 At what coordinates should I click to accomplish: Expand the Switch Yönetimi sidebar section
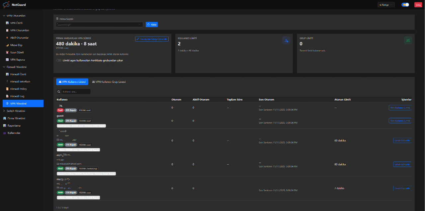click(4, 111)
